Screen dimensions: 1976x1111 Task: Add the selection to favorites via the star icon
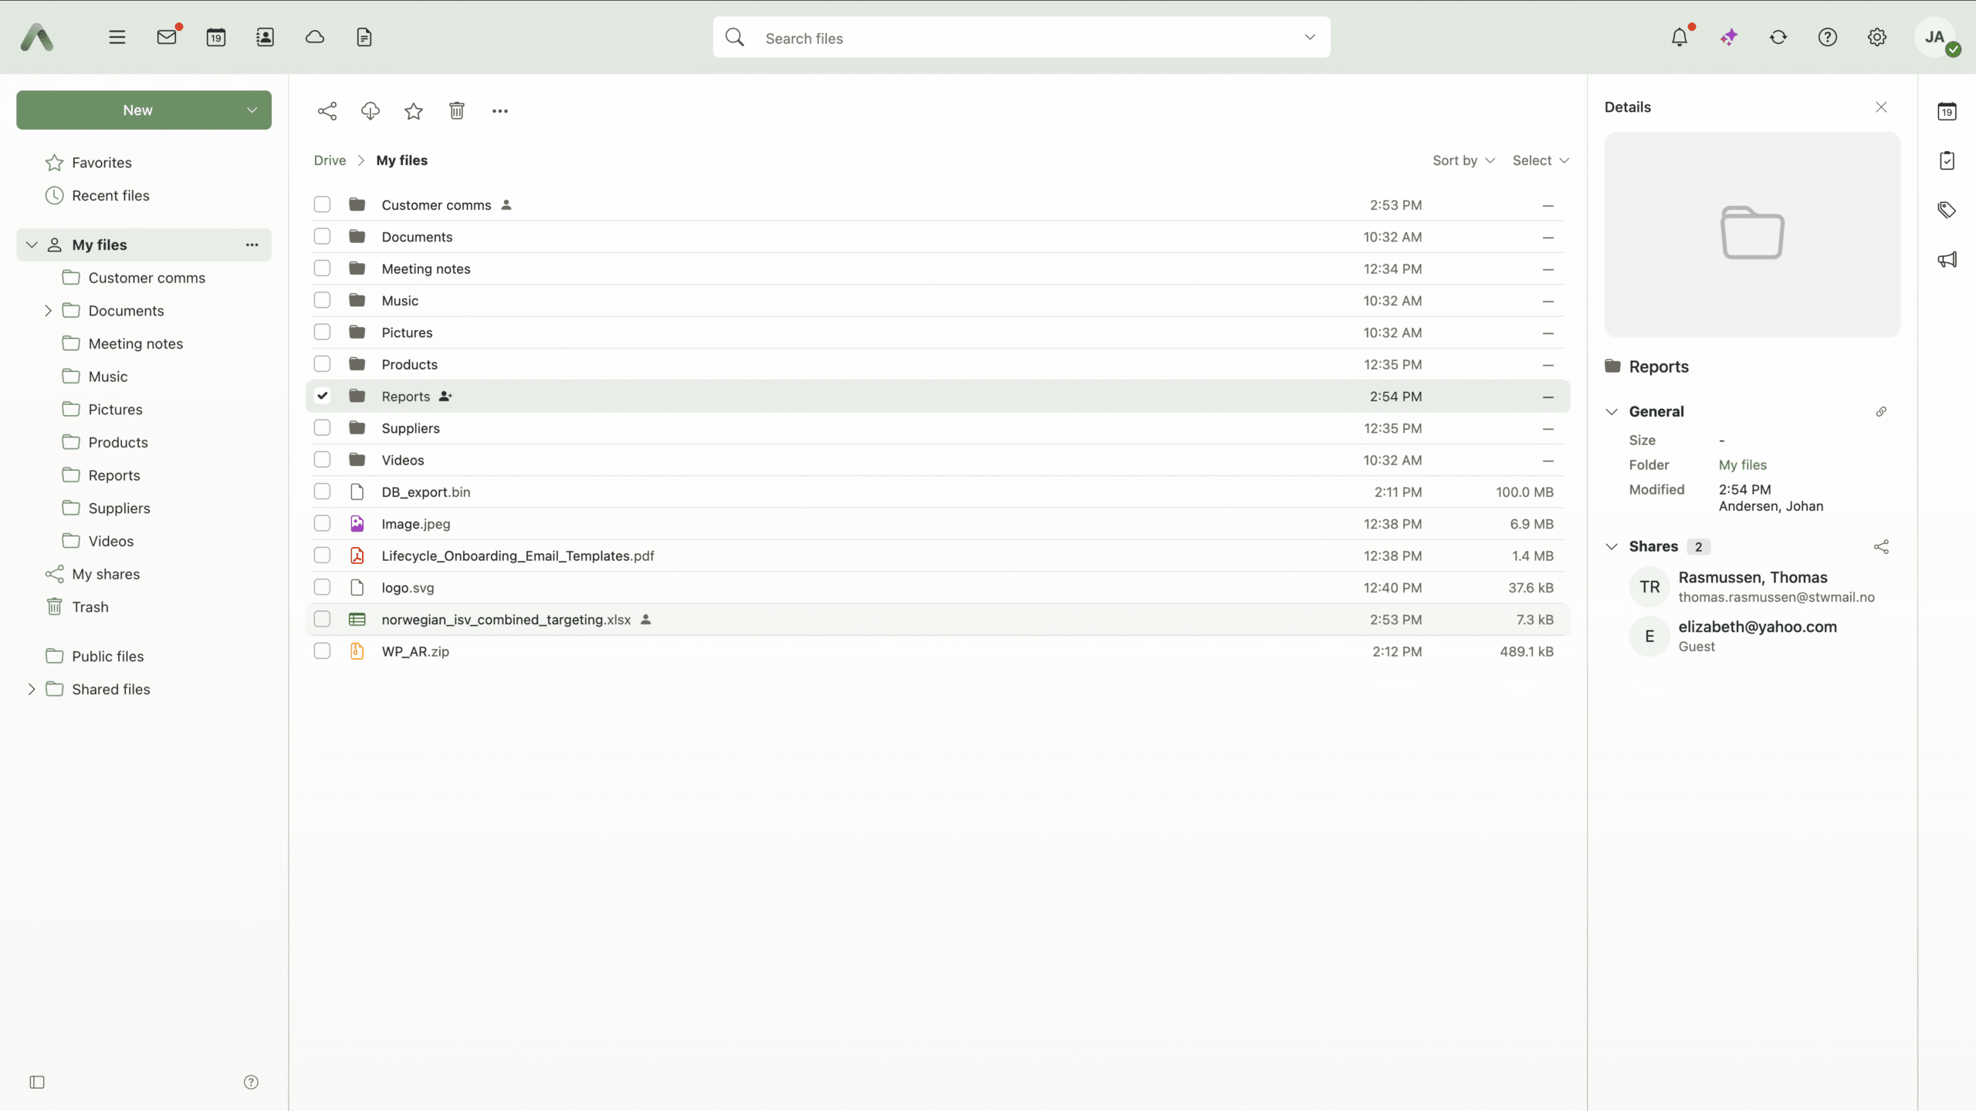click(414, 111)
